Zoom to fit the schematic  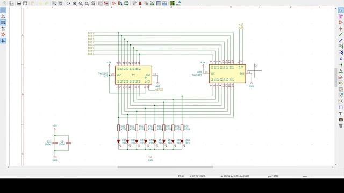point(87,3)
